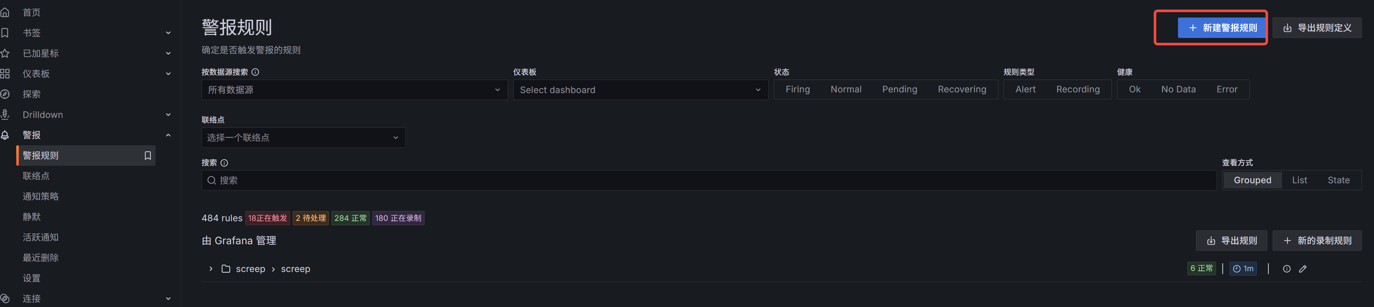Viewport: 1374px width, 307px height.
Task: Open 联络点 in the sidebar menu
Action: [x=36, y=176]
